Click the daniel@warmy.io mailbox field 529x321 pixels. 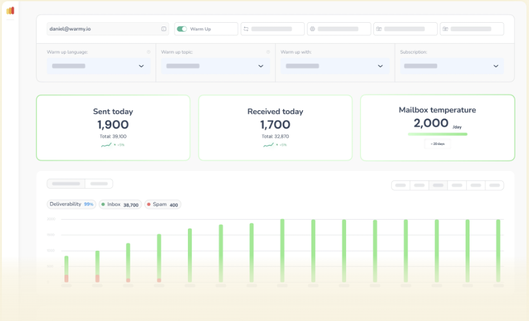(108, 29)
